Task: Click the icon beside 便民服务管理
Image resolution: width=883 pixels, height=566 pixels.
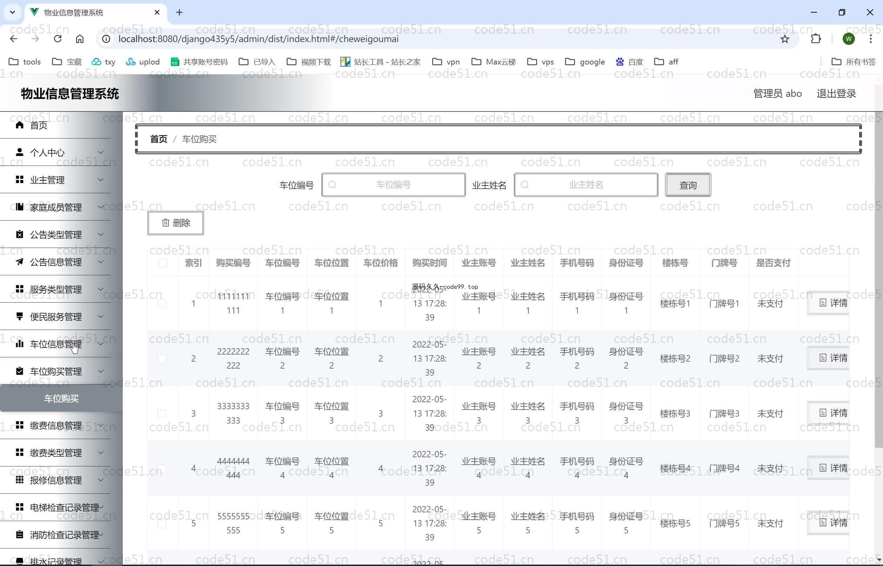Action: pyautogui.click(x=20, y=316)
